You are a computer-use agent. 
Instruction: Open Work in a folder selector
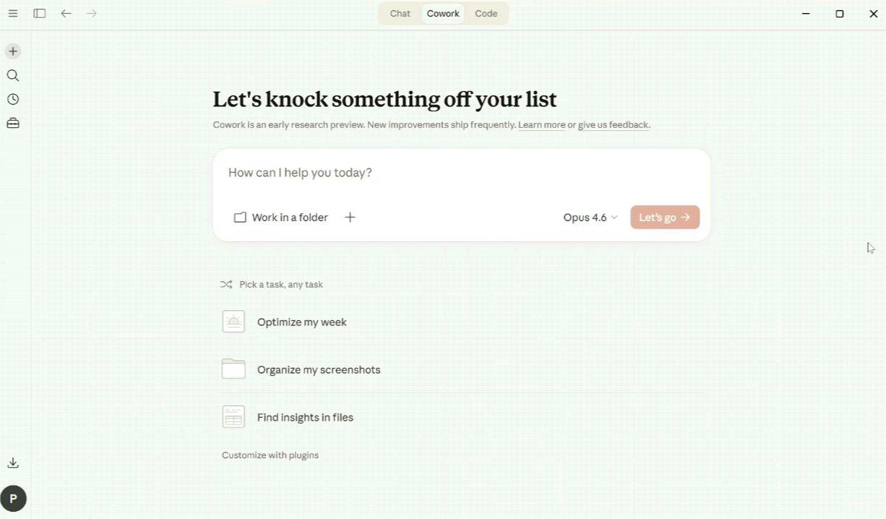[x=281, y=217]
